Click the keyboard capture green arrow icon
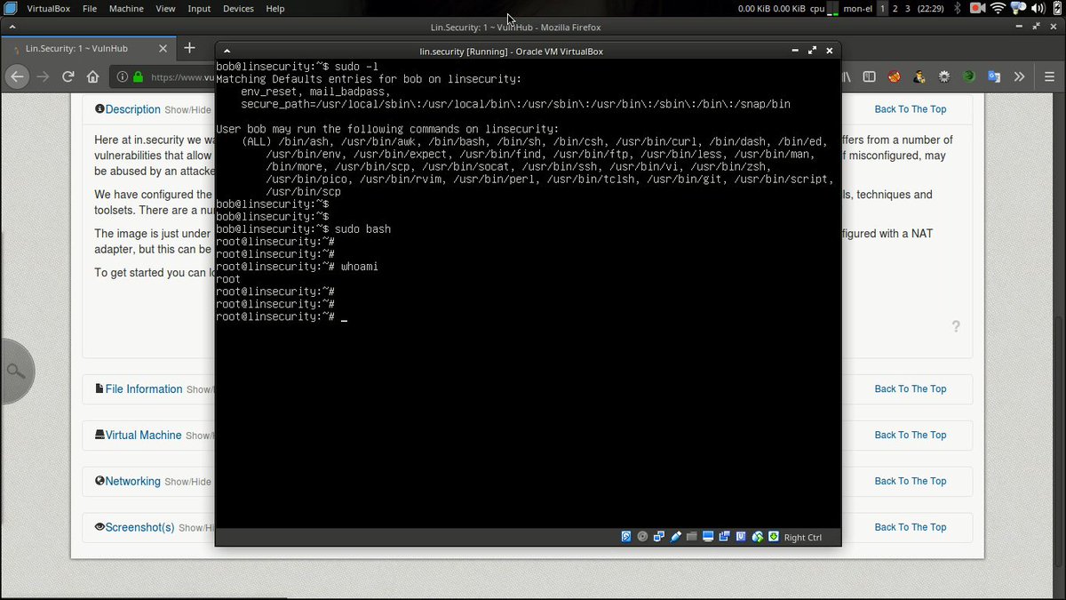The image size is (1066, 600). coord(774,537)
